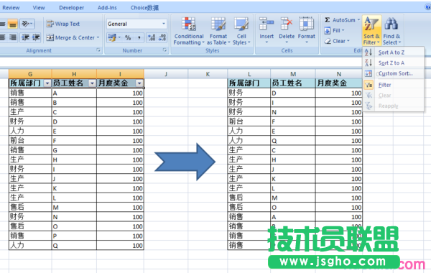Click cell 前台 in column G
431x273 pixels.
tap(30, 141)
